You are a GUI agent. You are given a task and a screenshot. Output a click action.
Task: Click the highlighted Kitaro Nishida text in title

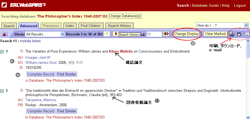pos(121,51)
